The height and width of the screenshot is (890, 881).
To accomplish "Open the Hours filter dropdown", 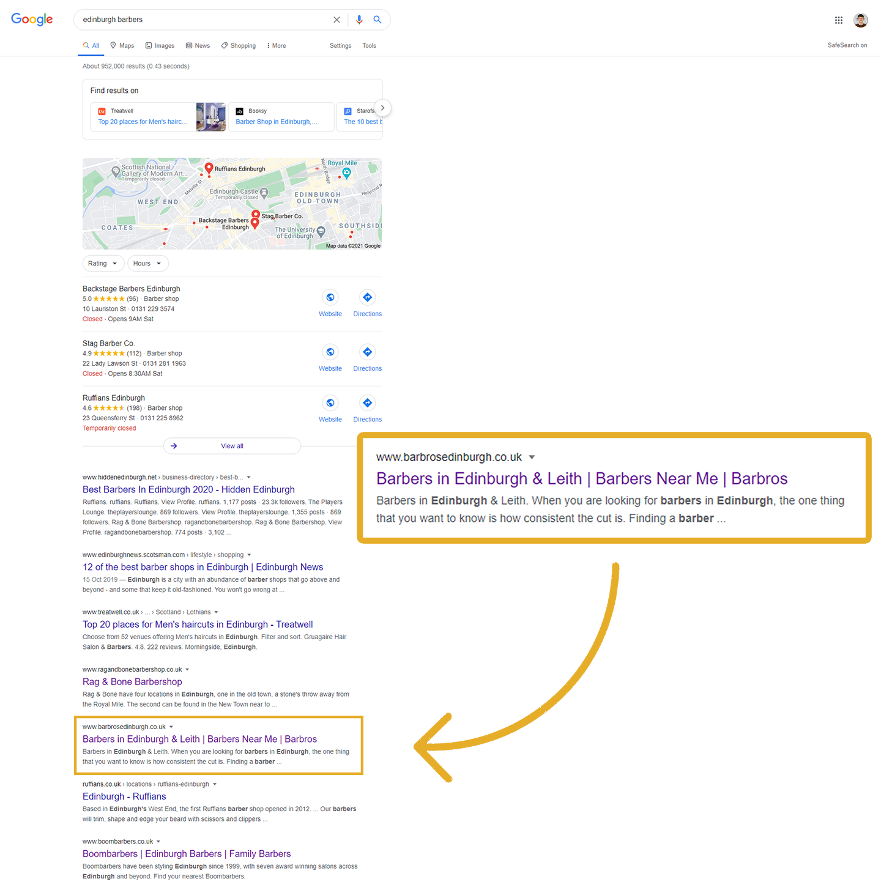I will [x=148, y=264].
